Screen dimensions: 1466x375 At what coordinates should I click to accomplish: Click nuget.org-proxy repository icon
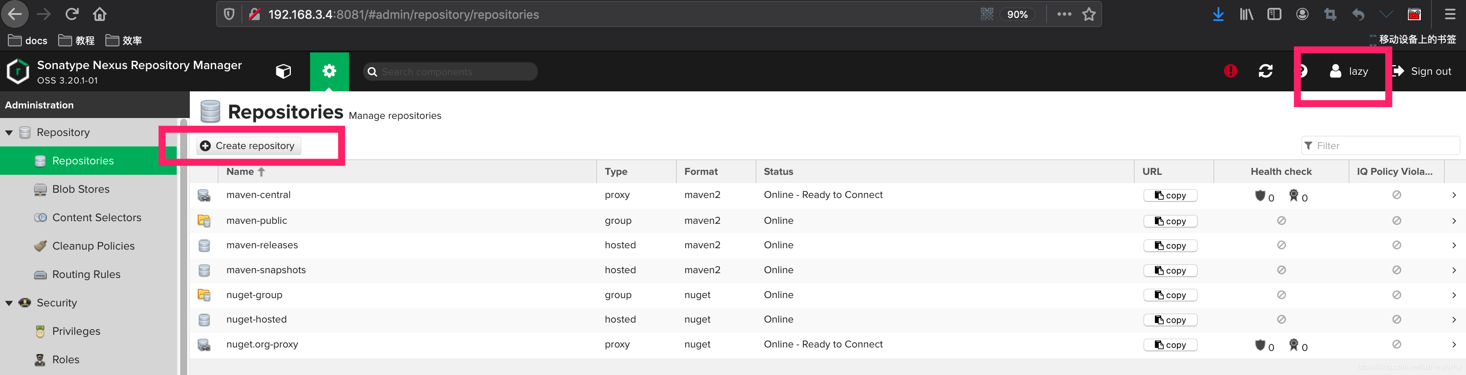click(x=204, y=345)
